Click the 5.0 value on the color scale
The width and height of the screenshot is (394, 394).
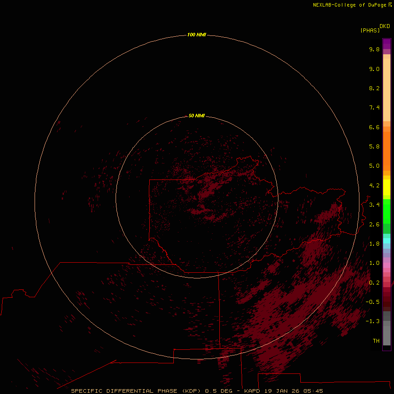tap(374, 166)
